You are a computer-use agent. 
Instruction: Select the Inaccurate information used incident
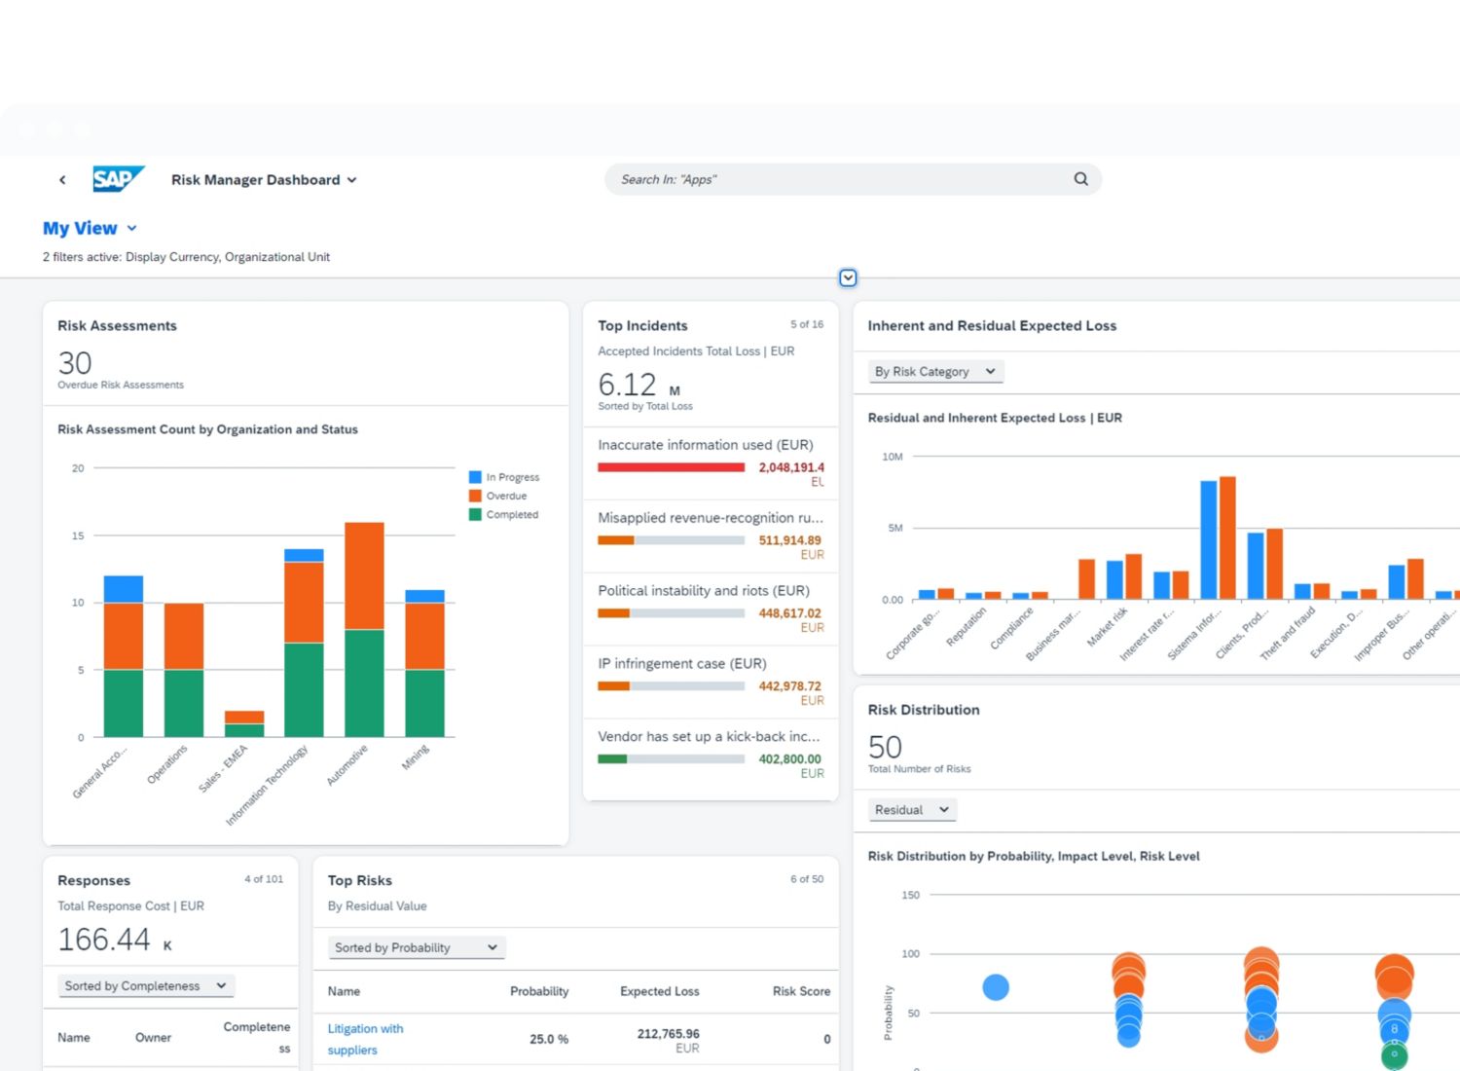pyautogui.click(x=705, y=445)
